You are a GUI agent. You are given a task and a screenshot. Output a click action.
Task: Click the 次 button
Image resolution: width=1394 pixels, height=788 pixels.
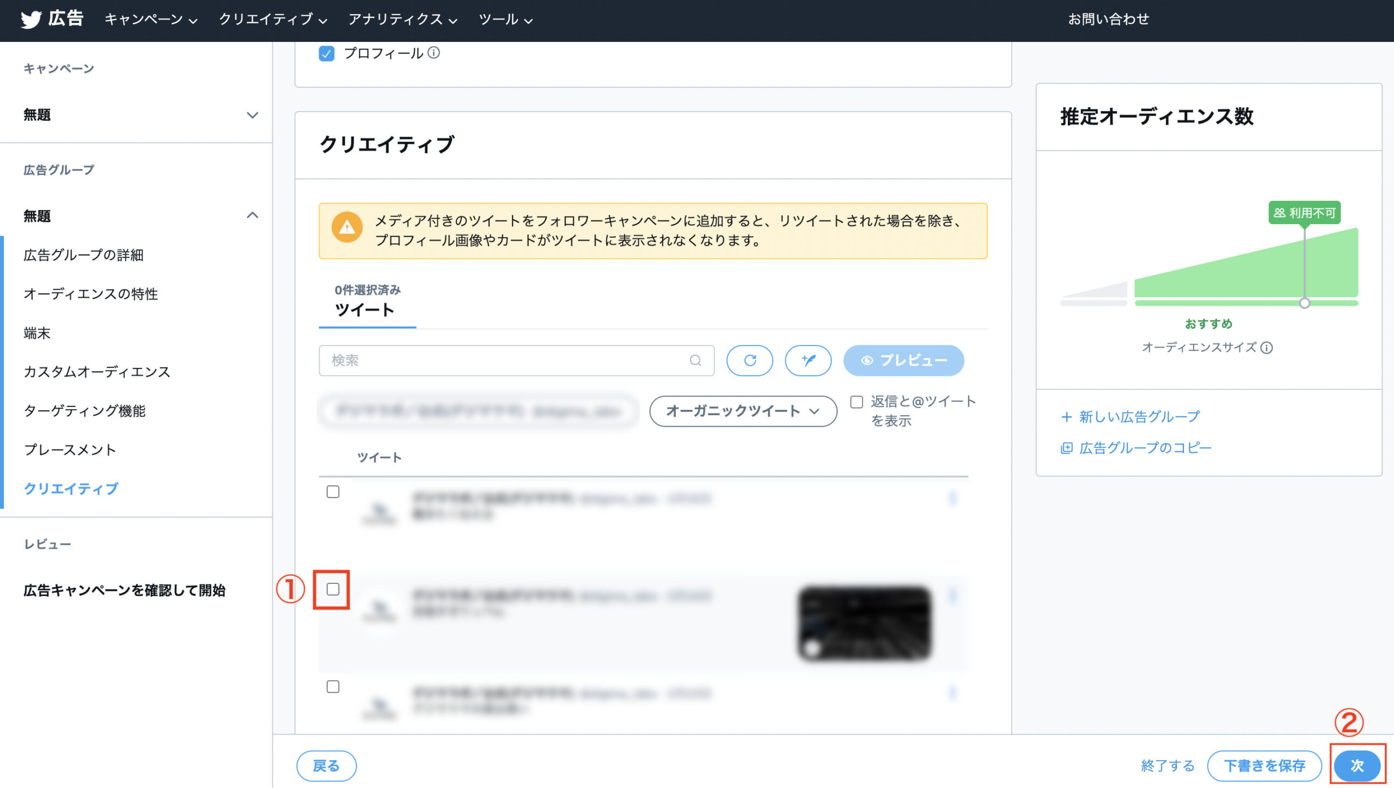point(1357,766)
